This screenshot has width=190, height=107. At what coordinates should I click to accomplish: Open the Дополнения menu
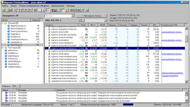coord(58,6)
